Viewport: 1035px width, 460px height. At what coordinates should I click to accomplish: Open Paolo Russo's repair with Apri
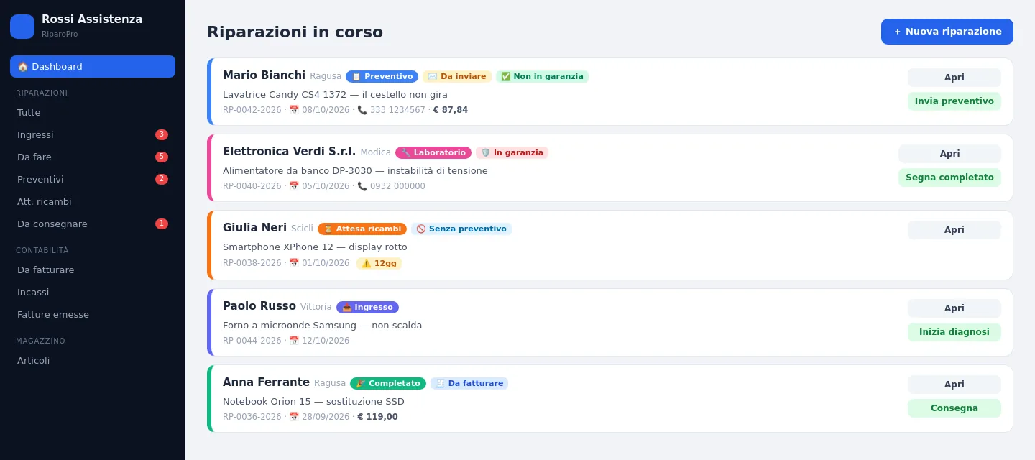(954, 308)
